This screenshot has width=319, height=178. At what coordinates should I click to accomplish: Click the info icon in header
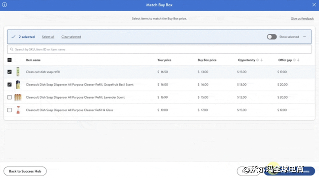point(4,5)
